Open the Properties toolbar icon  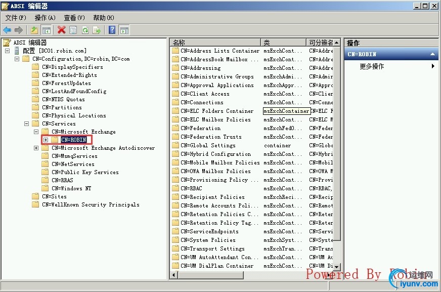pos(73,30)
